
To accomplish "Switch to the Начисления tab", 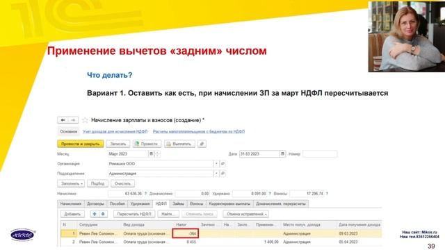I will (71, 203).
